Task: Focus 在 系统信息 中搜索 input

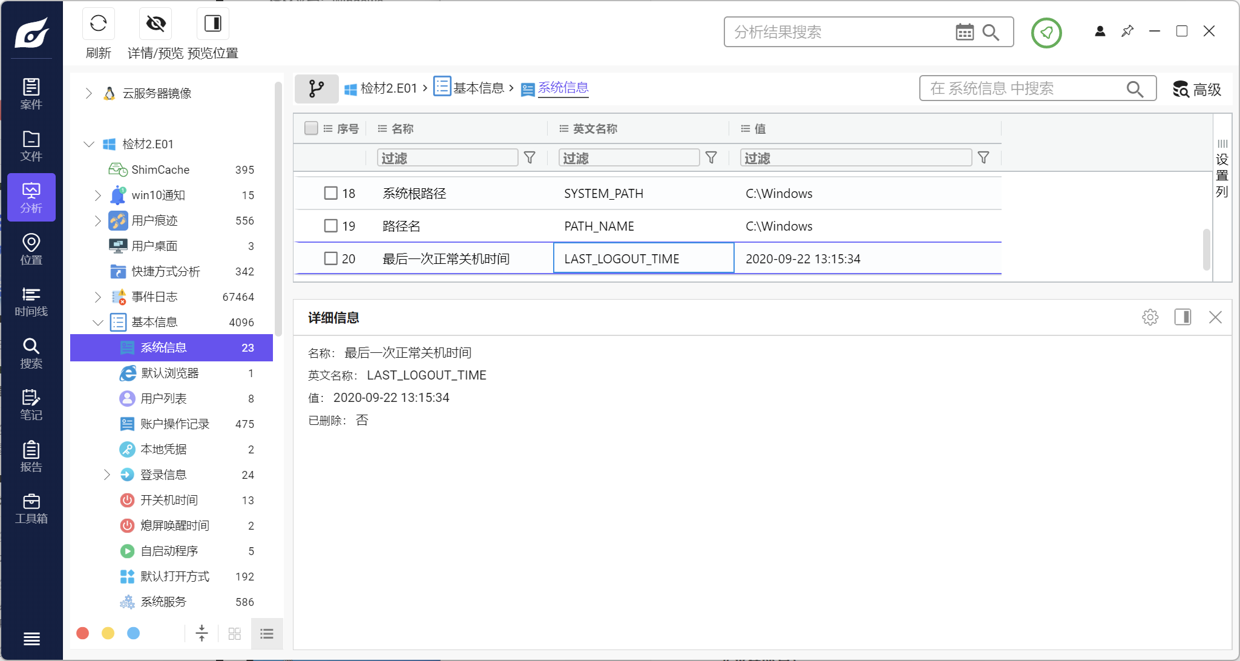Action: 1023,88
